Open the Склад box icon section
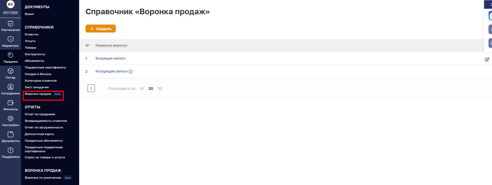492x185 pixels. pyautogui.click(x=11, y=73)
